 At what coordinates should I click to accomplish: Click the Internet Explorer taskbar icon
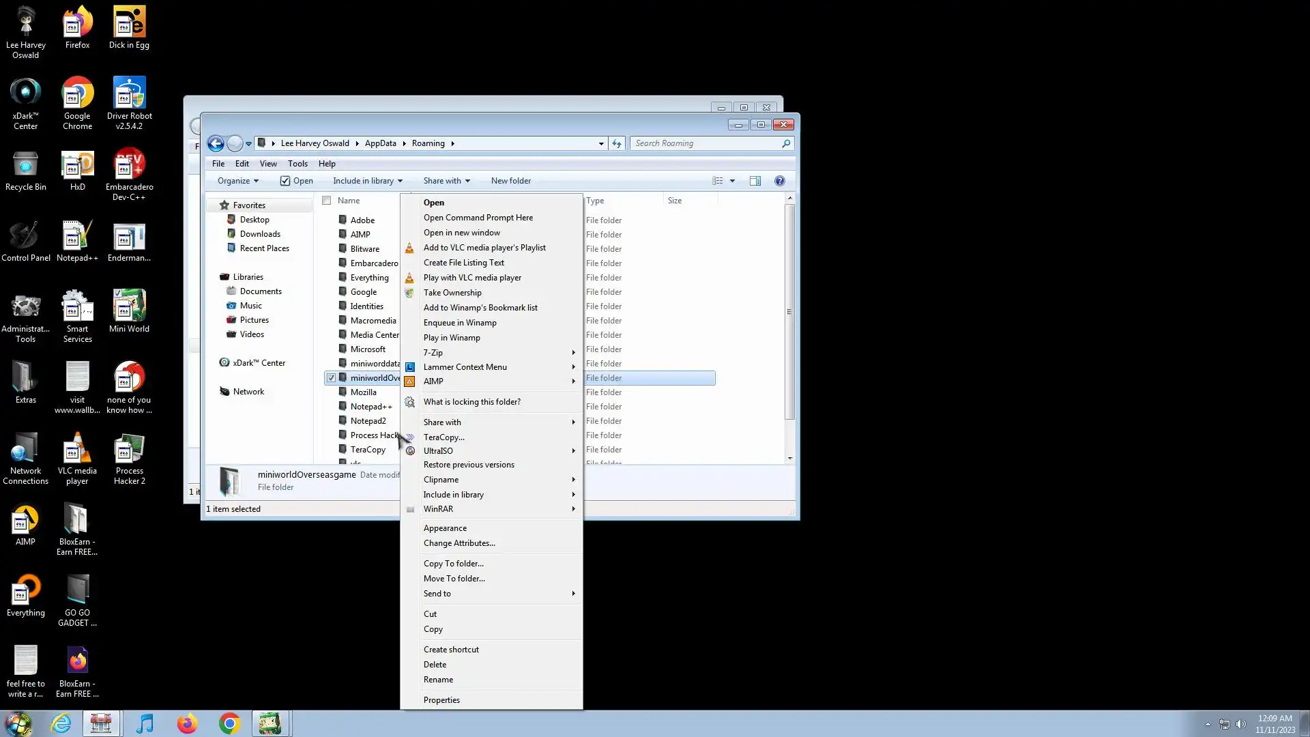pos(61,723)
